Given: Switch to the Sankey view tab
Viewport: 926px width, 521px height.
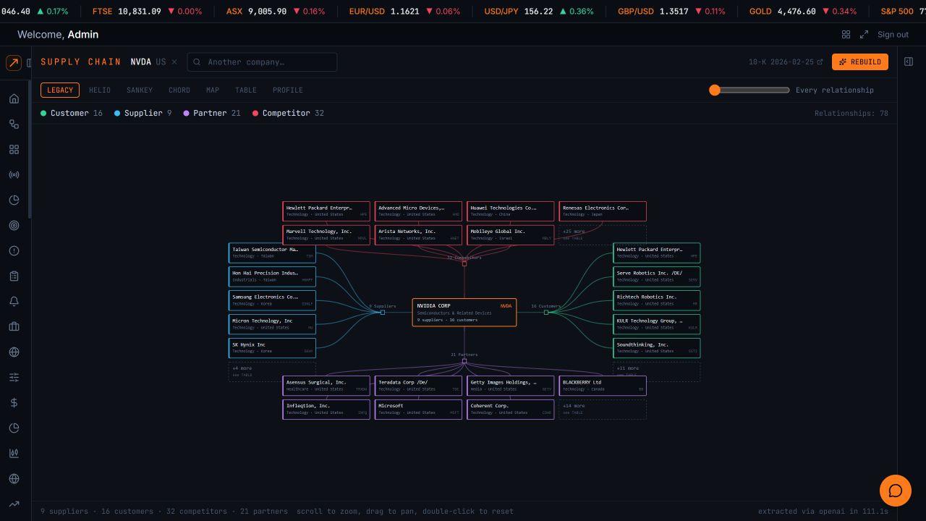Looking at the screenshot, I should [140, 90].
